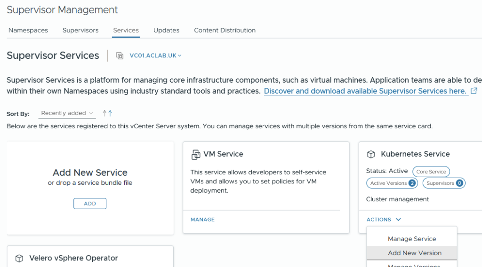Screen dimensions: 482x267
Task: Click the VM Service card icon
Action: pos(196,155)
